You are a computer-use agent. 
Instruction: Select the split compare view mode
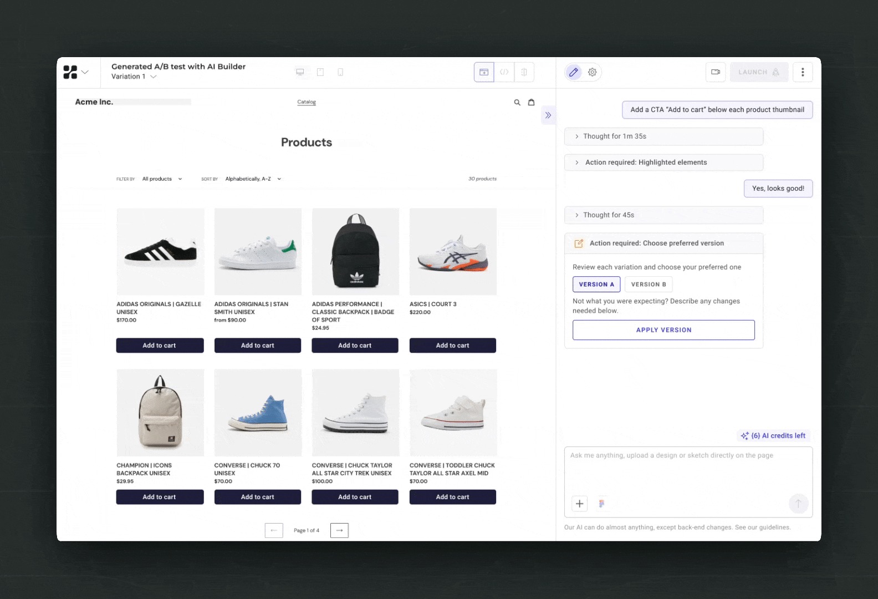tap(524, 72)
